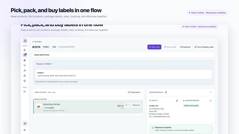Click the SHIPPING DETAILS heading
Image resolution: width=239 pixels, height=134 pixels.
[x=156, y=92]
